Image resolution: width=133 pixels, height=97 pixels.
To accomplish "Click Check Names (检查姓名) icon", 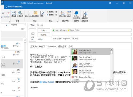I will [20, 14].
